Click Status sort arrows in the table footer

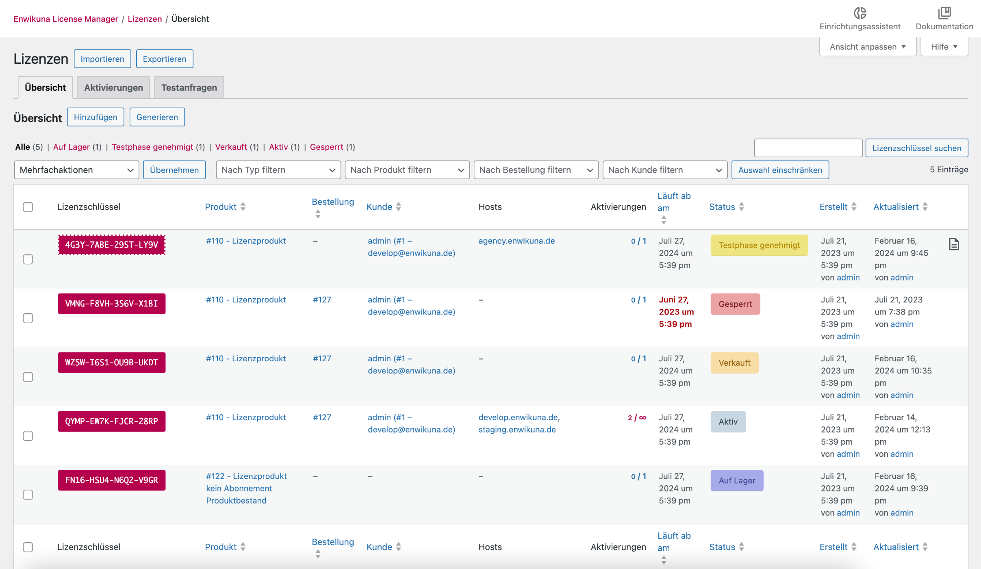click(x=741, y=547)
